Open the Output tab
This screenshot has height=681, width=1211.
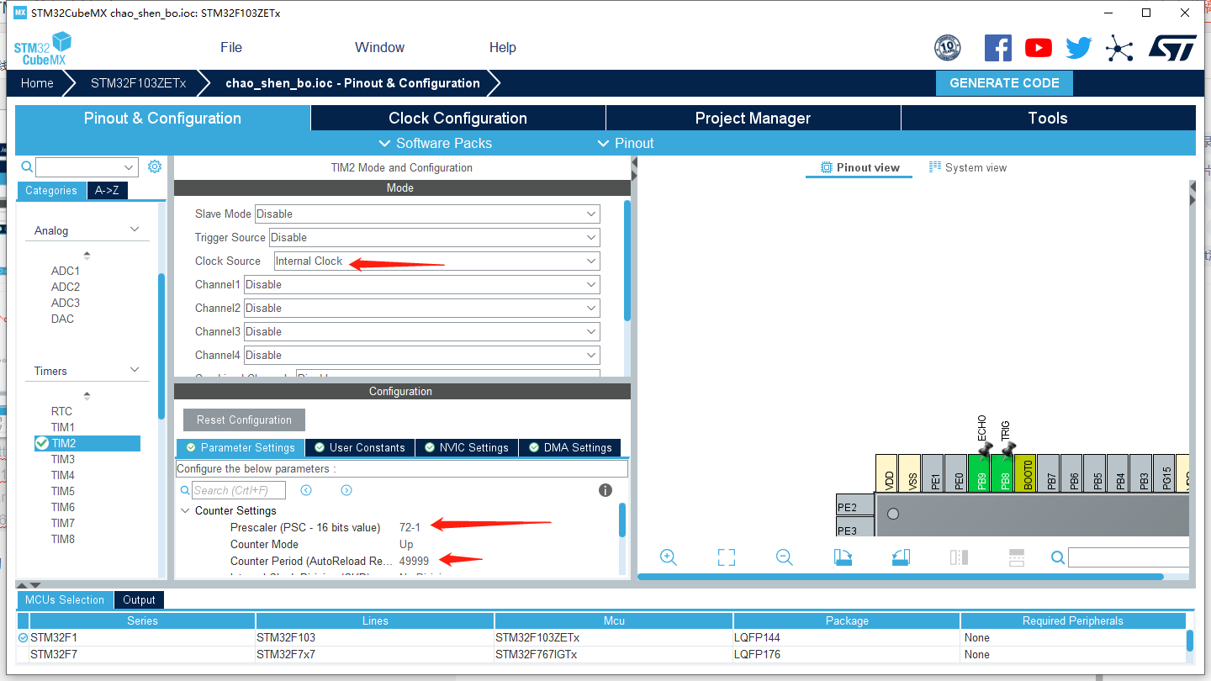139,599
